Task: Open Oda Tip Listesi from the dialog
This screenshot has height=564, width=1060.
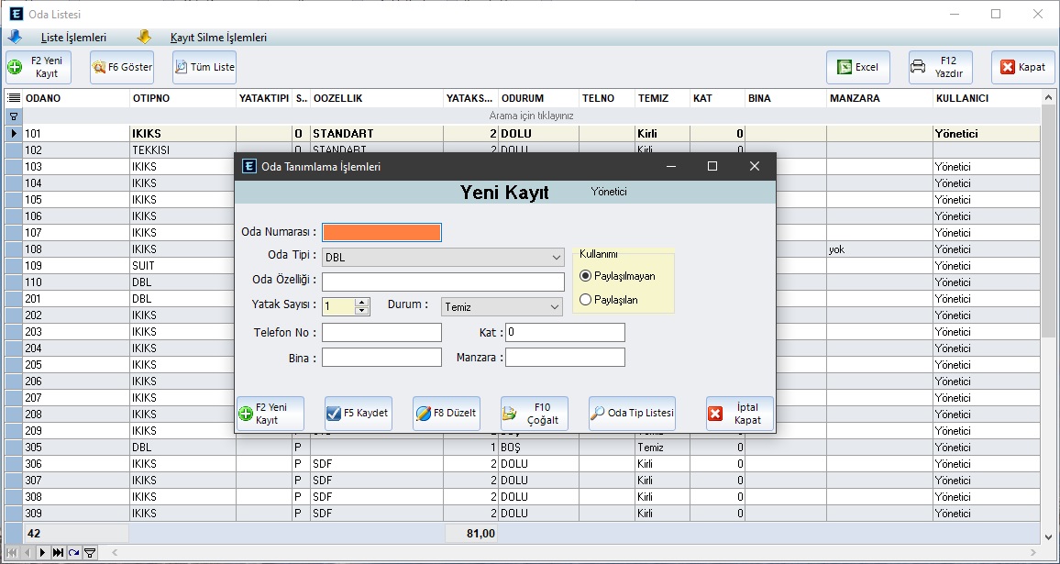Action: pos(632,414)
